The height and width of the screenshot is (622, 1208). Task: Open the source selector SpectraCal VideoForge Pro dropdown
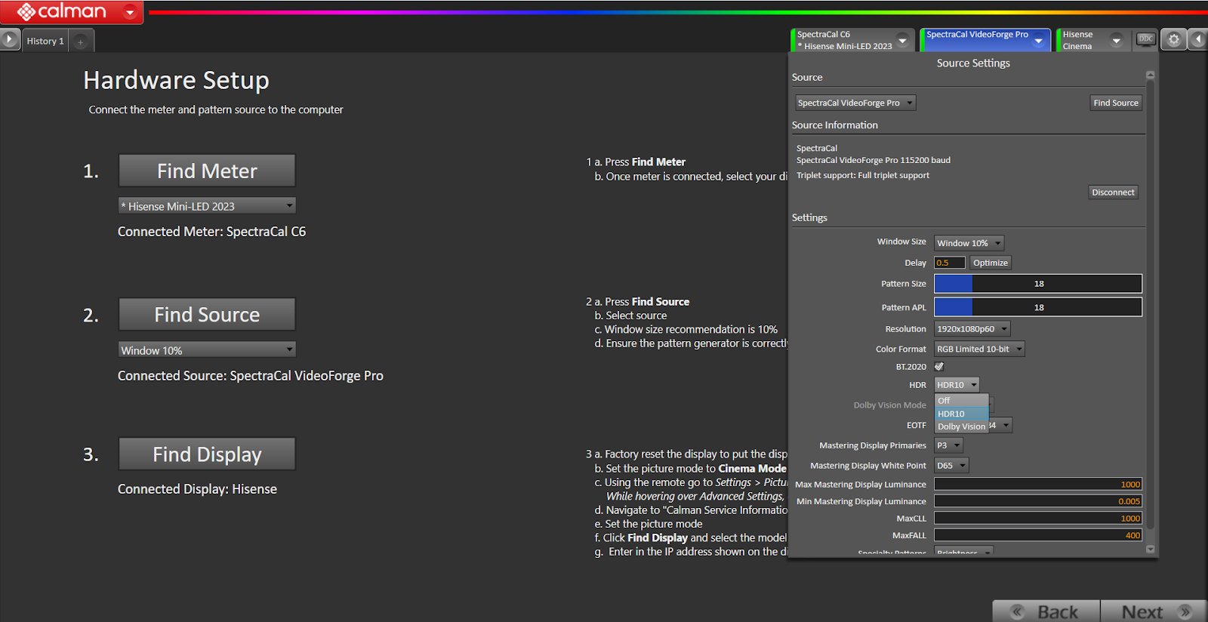(x=855, y=103)
